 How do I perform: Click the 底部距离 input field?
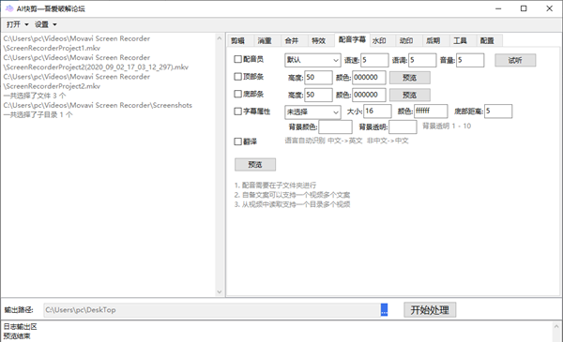point(498,112)
